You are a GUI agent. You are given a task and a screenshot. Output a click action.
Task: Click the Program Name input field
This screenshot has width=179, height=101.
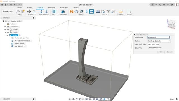pyautogui.click(x=159, y=37)
